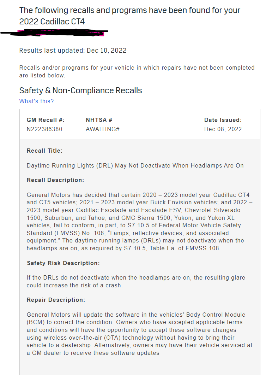Select the glare crash risk paragraph
Screen dimensions: 266x375
point(136,281)
